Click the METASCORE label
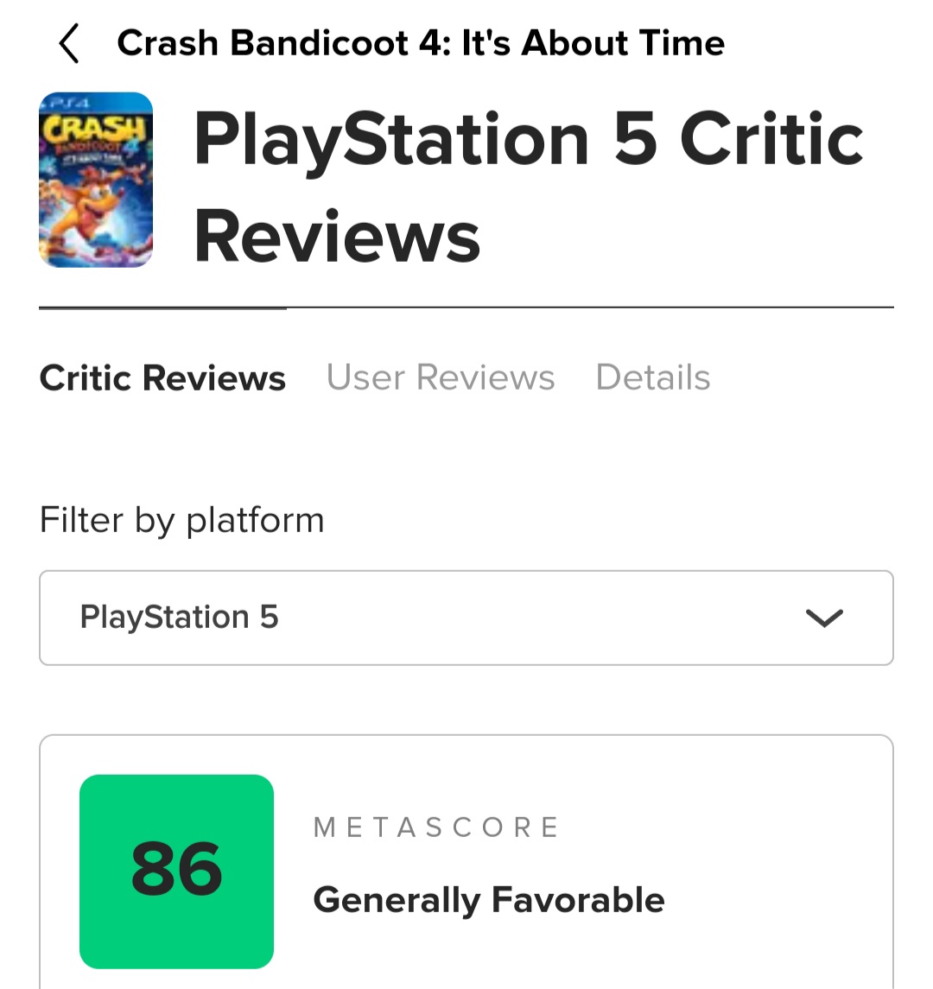This screenshot has height=989, width=933. [x=436, y=827]
